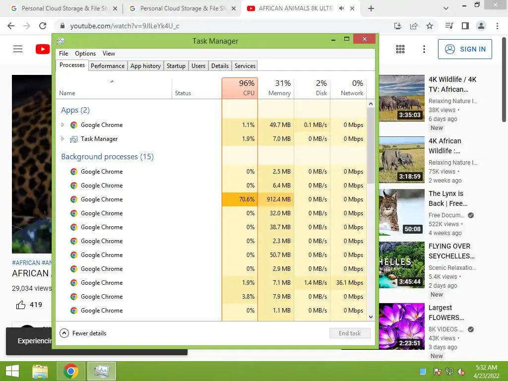Select the Chrome process using 38.7 MB memory

[x=211, y=227]
